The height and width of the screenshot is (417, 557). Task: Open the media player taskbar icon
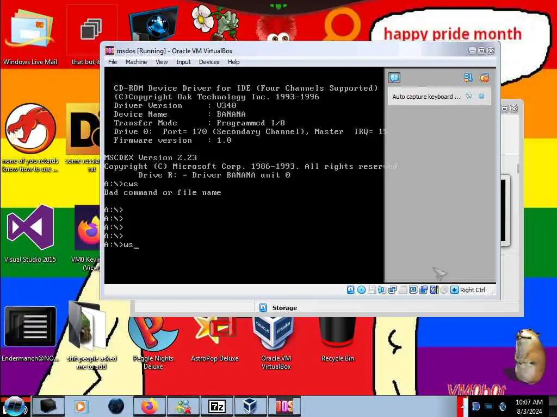(81, 406)
